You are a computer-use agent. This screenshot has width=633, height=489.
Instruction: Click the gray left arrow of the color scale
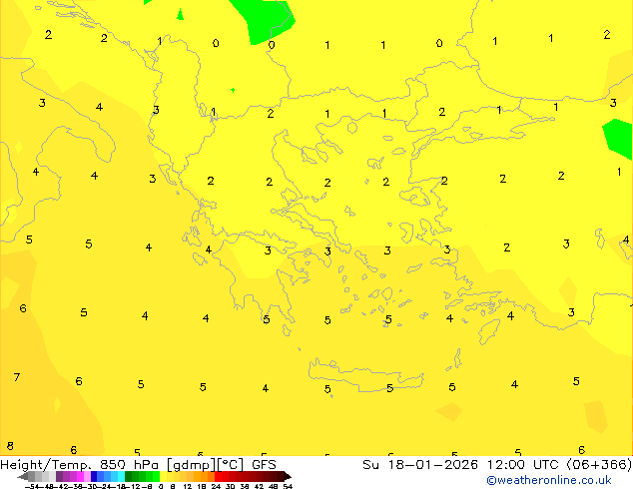[x=23, y=476]
